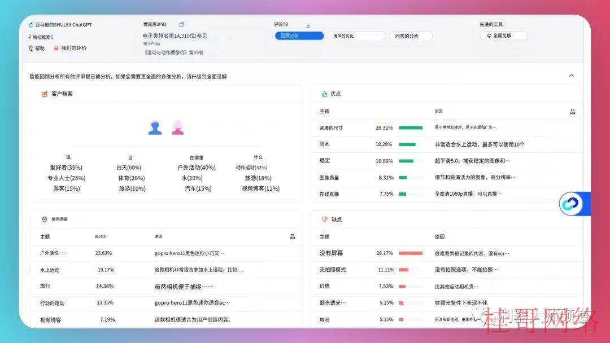
Task: Click 爱好者(35%) in customer profile
Action: [x=66, y=168]
